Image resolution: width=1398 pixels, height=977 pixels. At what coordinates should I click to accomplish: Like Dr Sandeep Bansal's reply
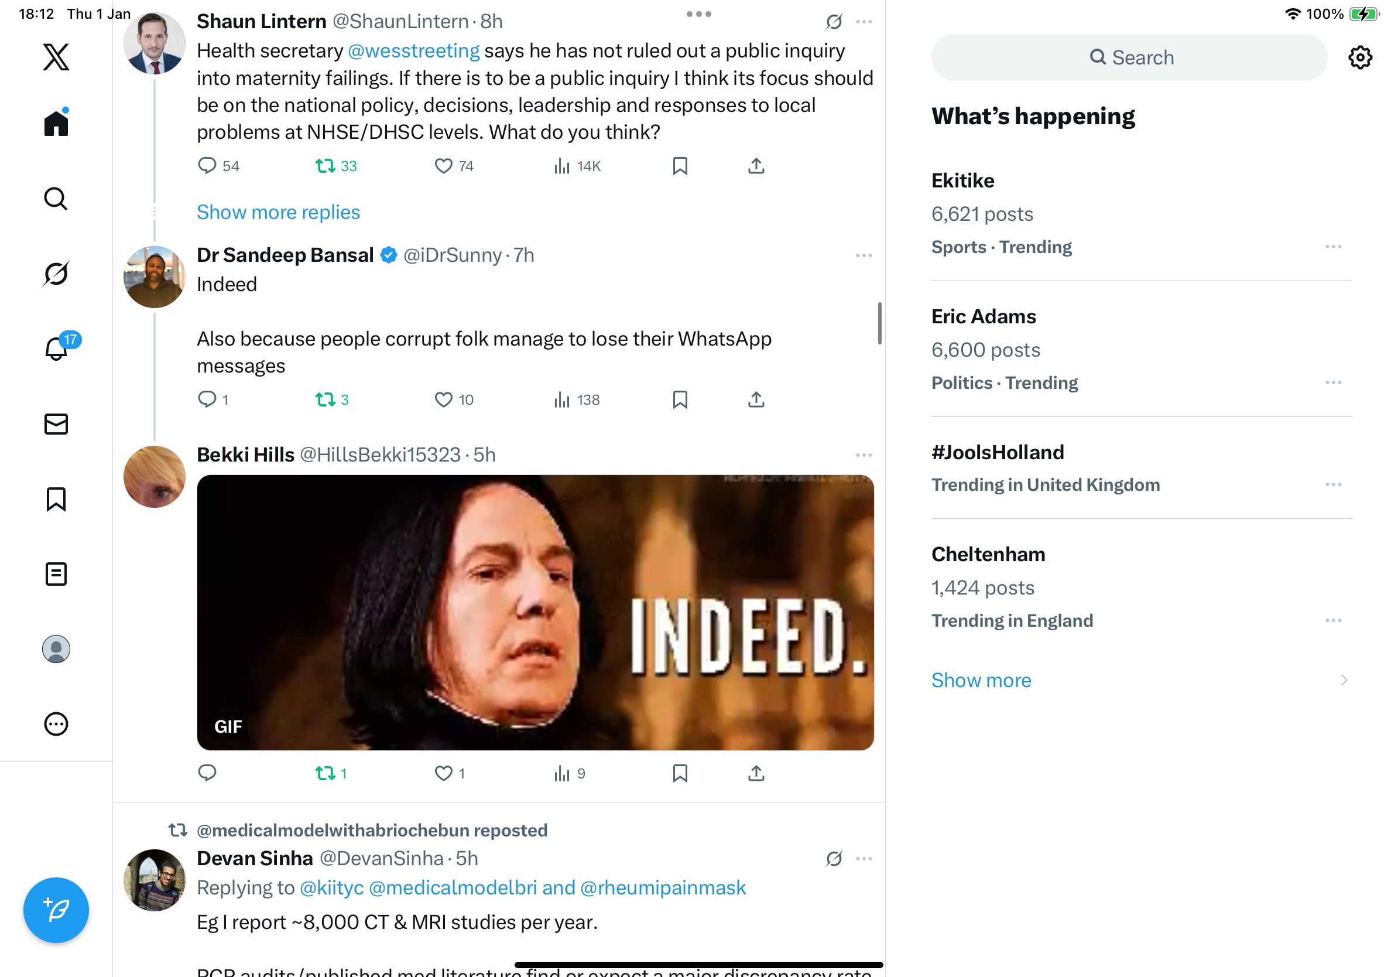(x=443, y=399)
